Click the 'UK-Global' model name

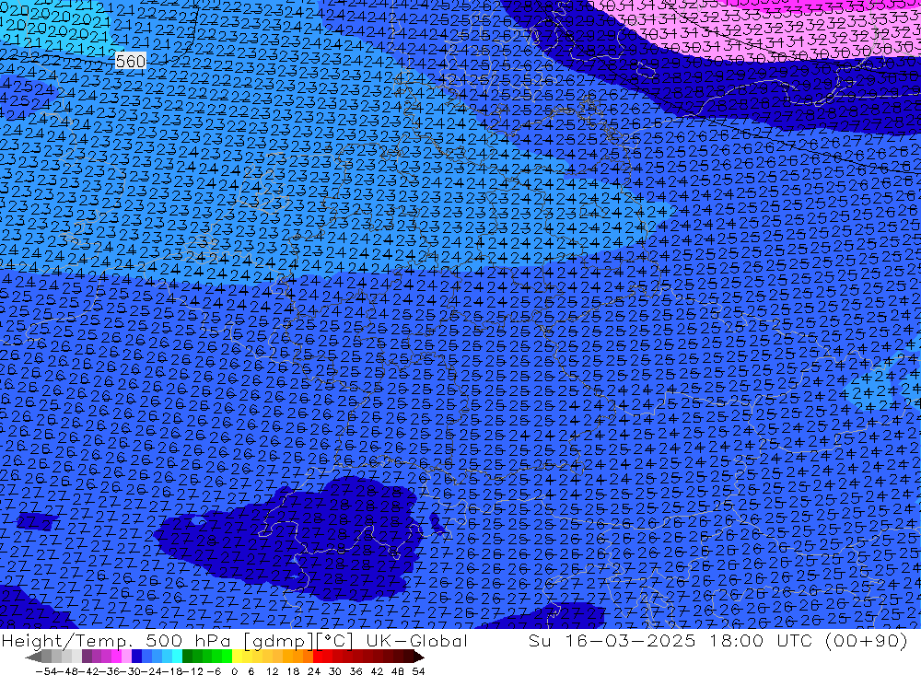click(x=416, y=640)
